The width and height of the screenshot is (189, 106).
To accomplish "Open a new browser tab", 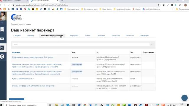I will [62, 1].
